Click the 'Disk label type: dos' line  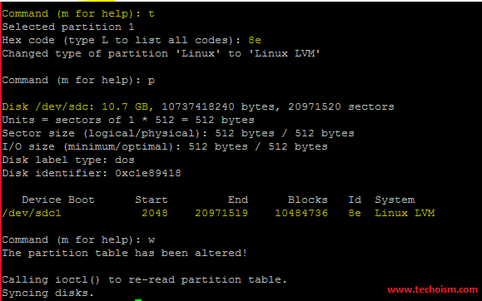coord(68,160)
